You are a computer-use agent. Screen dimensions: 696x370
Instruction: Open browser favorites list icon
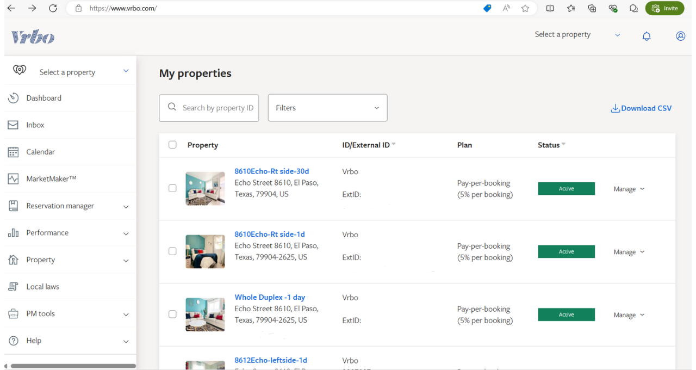pyautogui.click(x=571, y=8)
